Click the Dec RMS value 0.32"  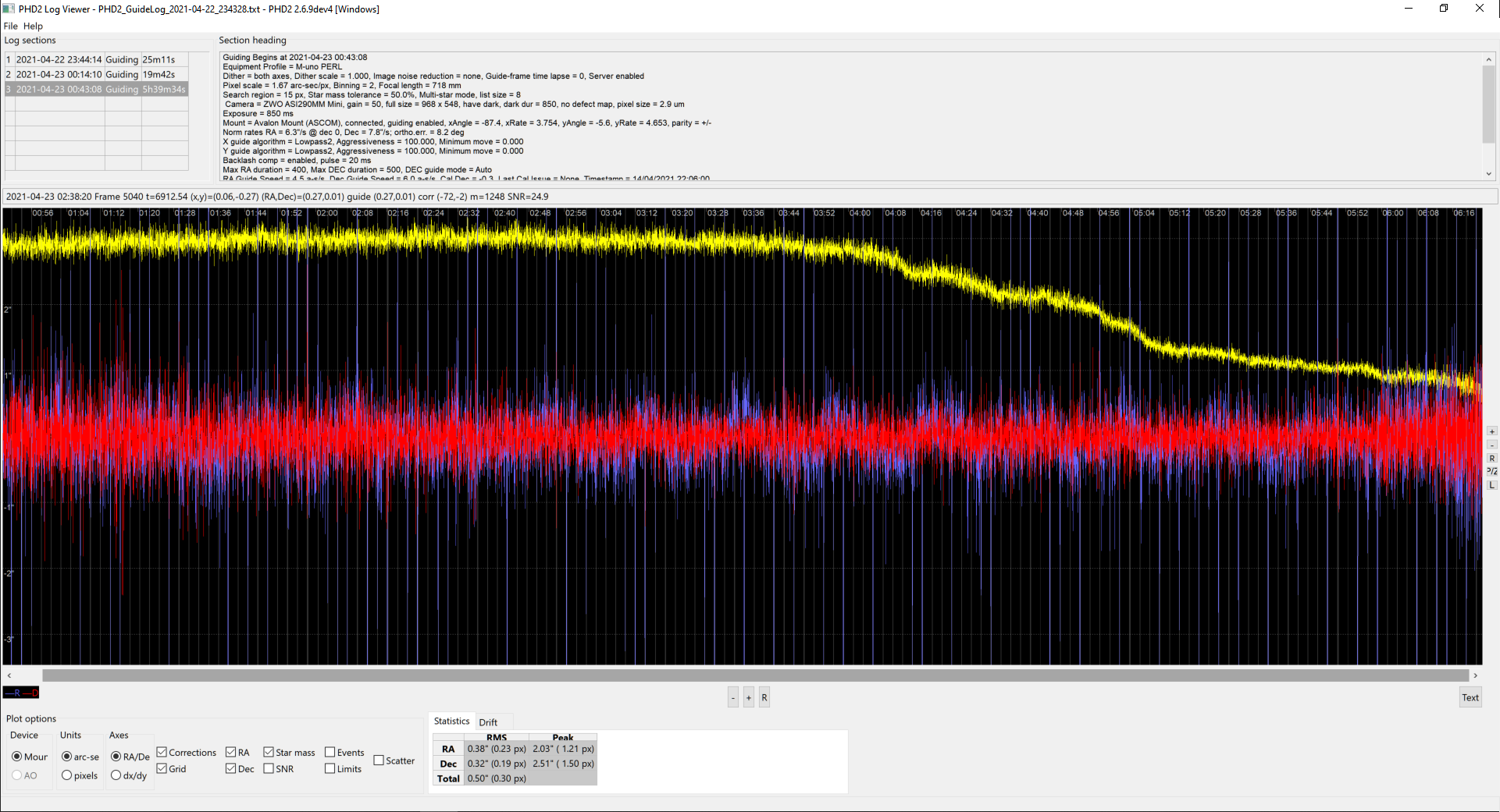tap(497, 764)
